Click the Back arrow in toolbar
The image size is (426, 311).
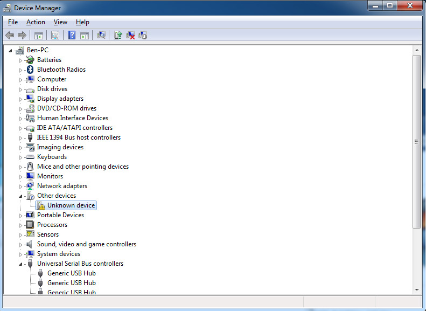point(10,36)
